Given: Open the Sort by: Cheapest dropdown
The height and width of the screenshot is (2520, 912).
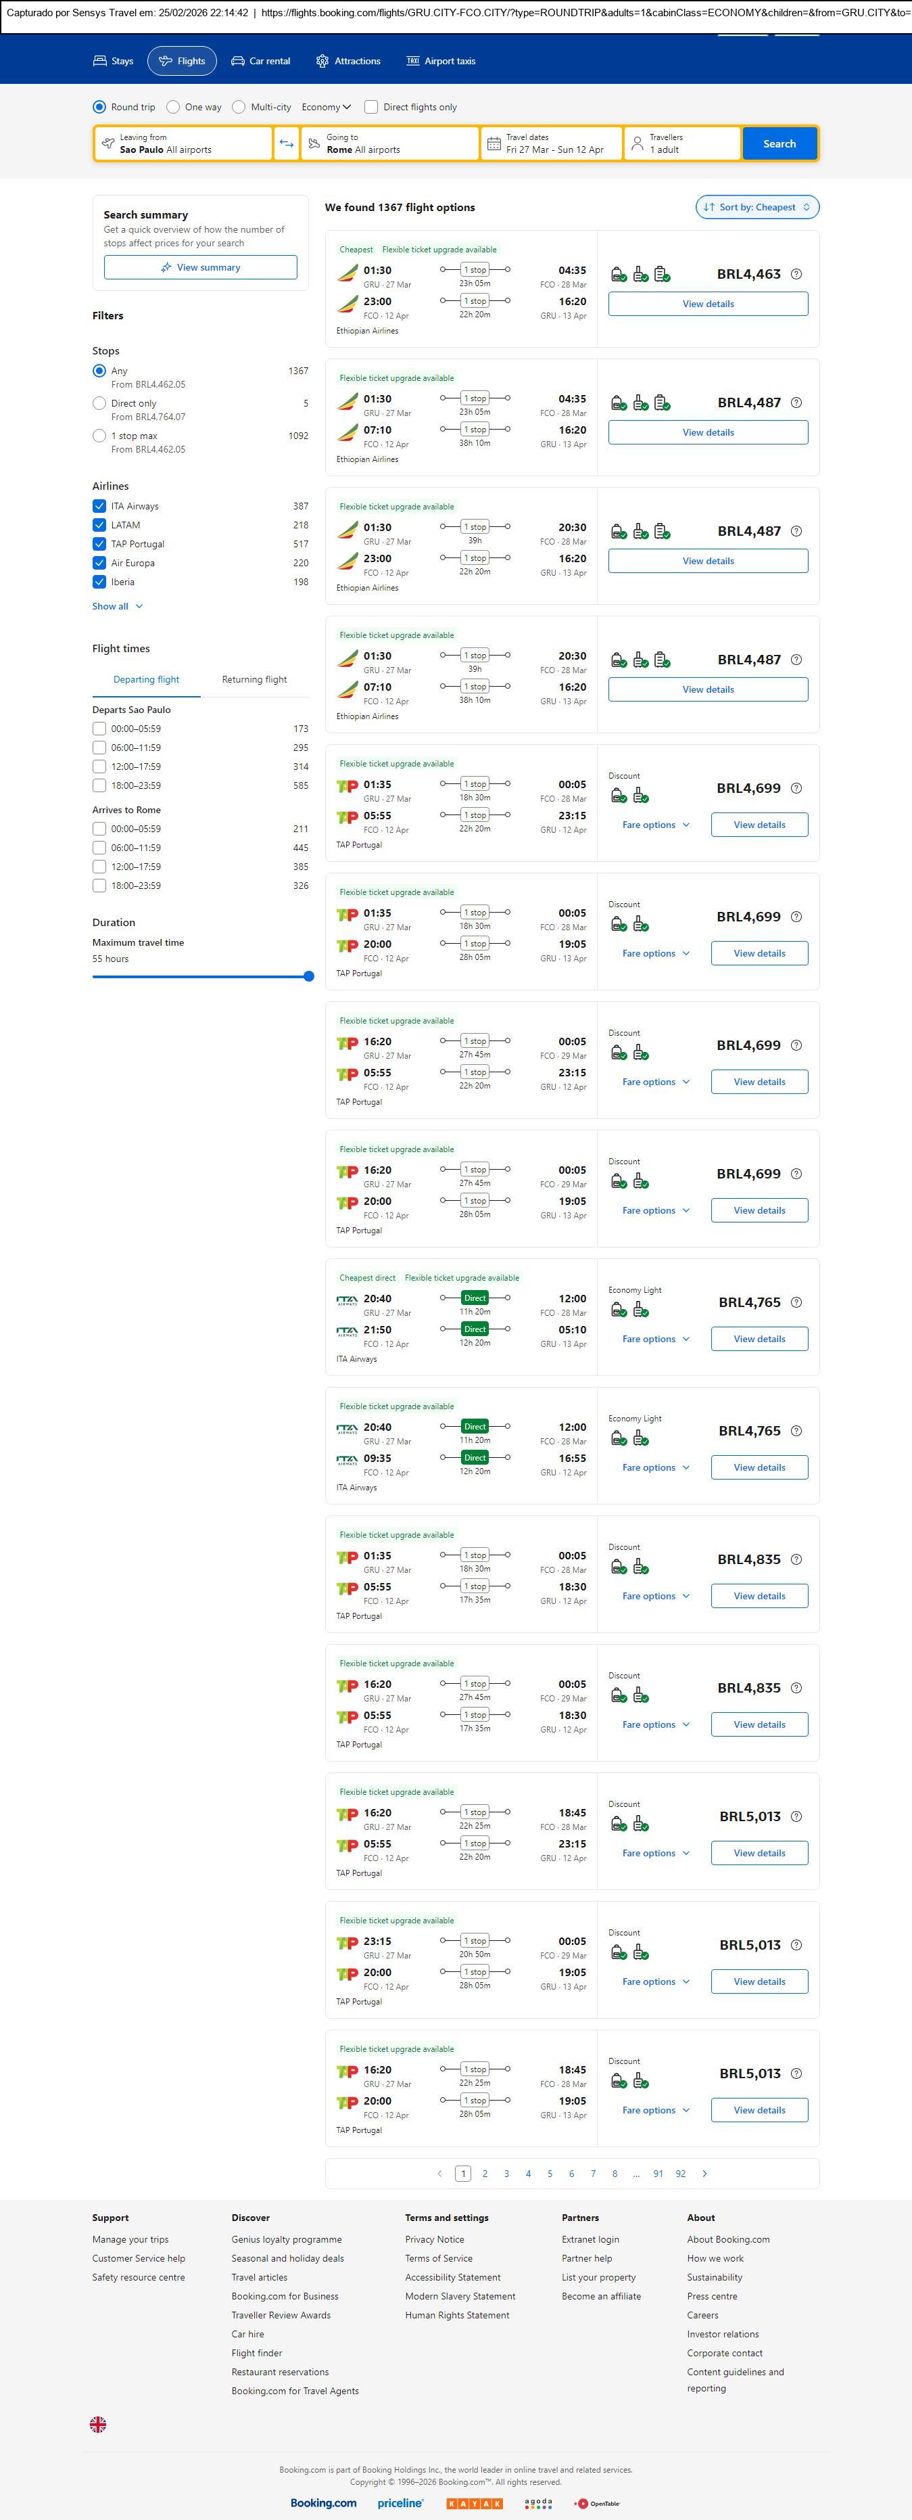Looking at the screenshot, I should point(757,208).
